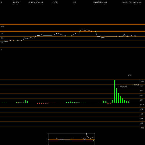Click the price label 1031.48
This screenshot has height=145, width=145.
(x=136, y=85)
